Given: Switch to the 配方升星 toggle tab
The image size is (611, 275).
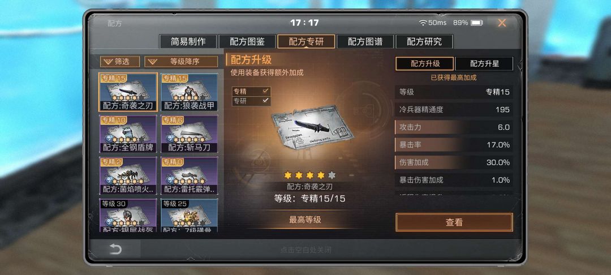Looking at the screenshot, I should tap(484, 63).
